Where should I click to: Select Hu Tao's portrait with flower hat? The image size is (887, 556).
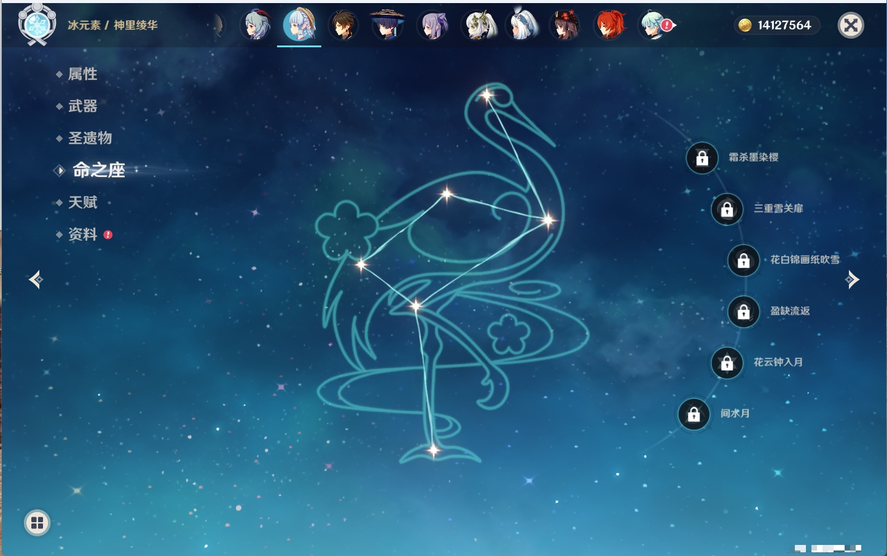pos(565,26)
